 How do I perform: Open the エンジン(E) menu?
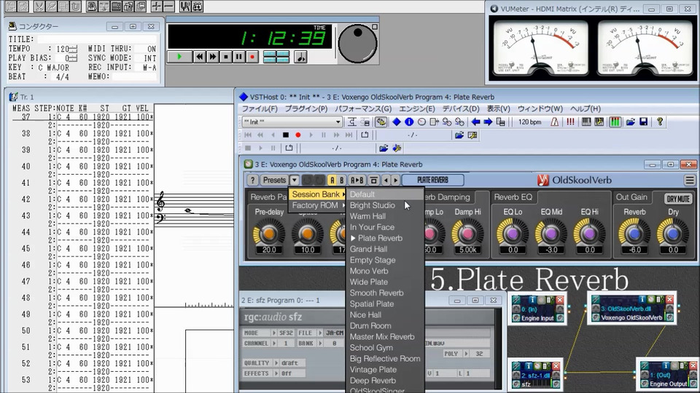(416, 108)
